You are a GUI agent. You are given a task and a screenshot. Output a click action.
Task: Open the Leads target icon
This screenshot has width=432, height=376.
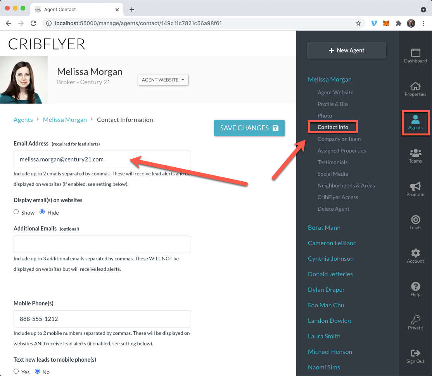pos(415,222)
